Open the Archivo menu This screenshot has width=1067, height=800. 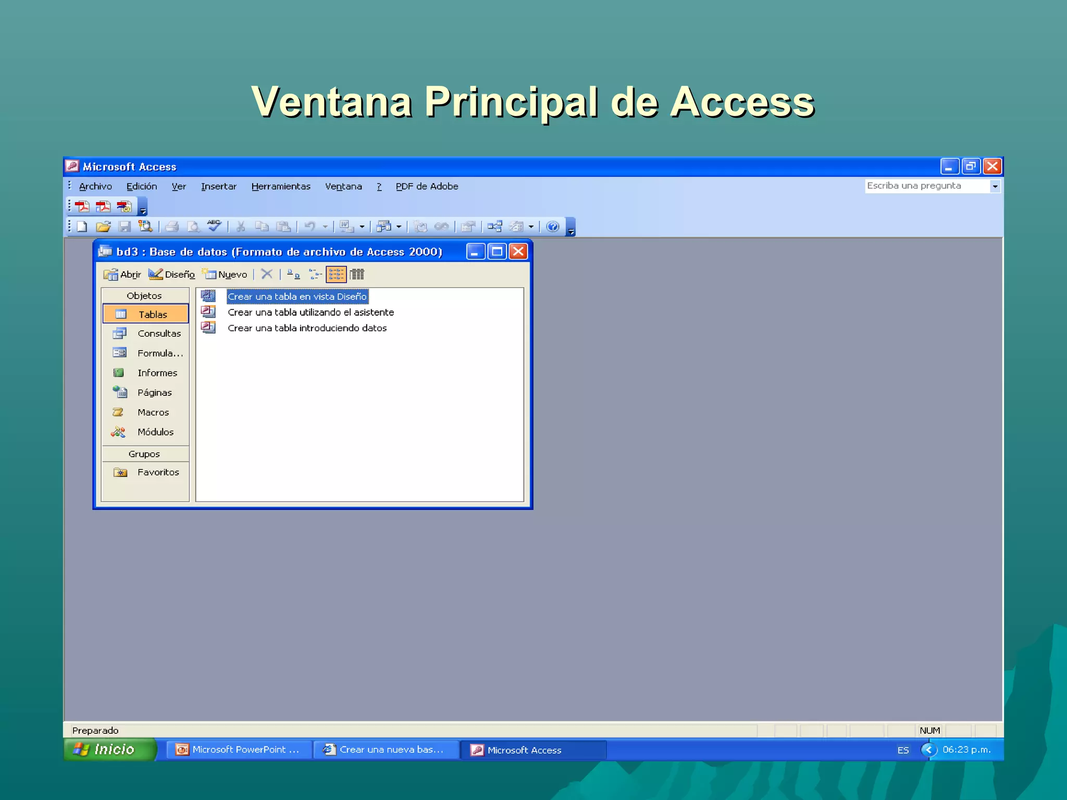pyautogui.click(x=95, y=186)
